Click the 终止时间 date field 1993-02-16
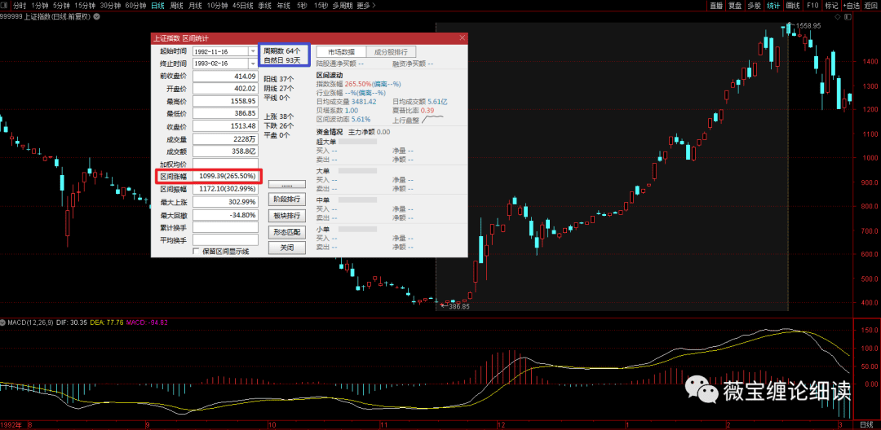881x430 pixels. click(220, 64)
